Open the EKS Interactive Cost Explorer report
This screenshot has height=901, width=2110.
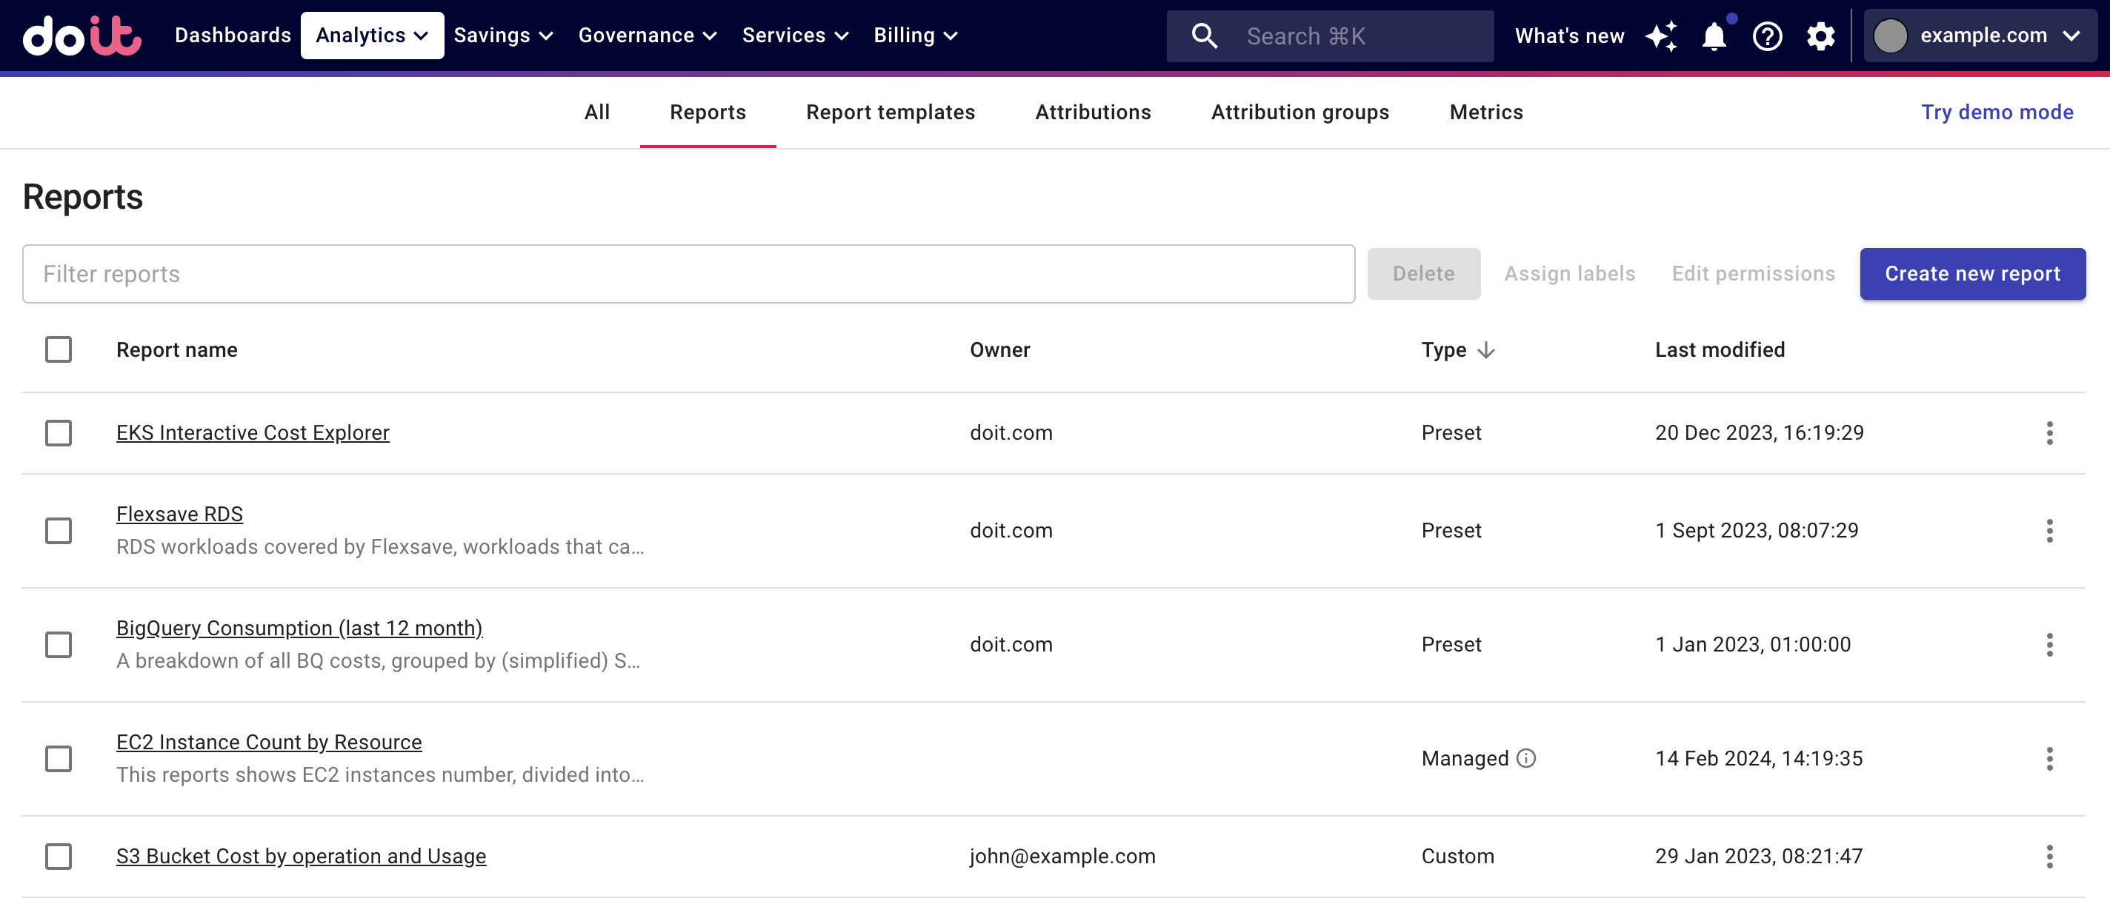click(253, 433)
